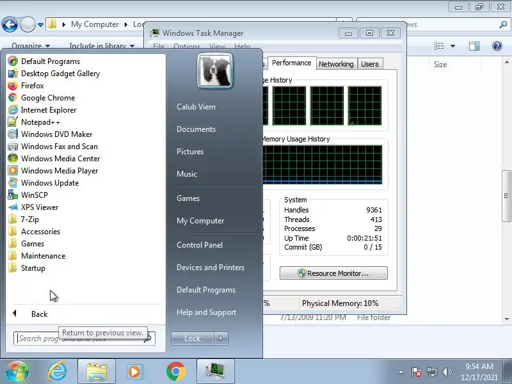Open My Computer from Start menu
Viewport: 512px width, 384px height.
[200, 221]
